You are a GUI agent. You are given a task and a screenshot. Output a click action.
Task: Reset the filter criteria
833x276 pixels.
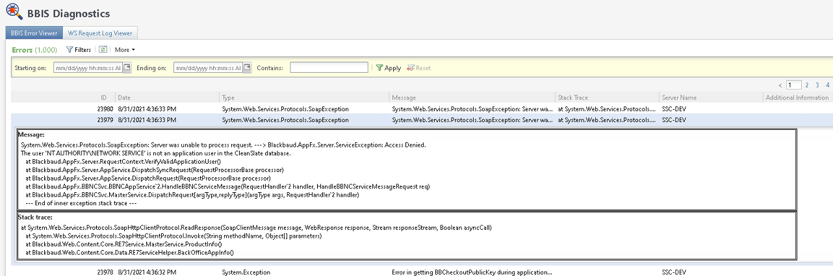pos(419,68)
